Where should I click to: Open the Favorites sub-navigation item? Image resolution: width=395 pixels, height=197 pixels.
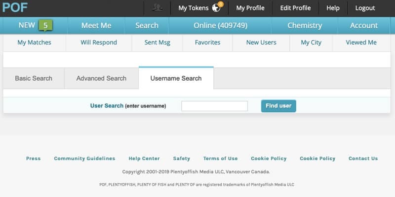coord(207,42)
